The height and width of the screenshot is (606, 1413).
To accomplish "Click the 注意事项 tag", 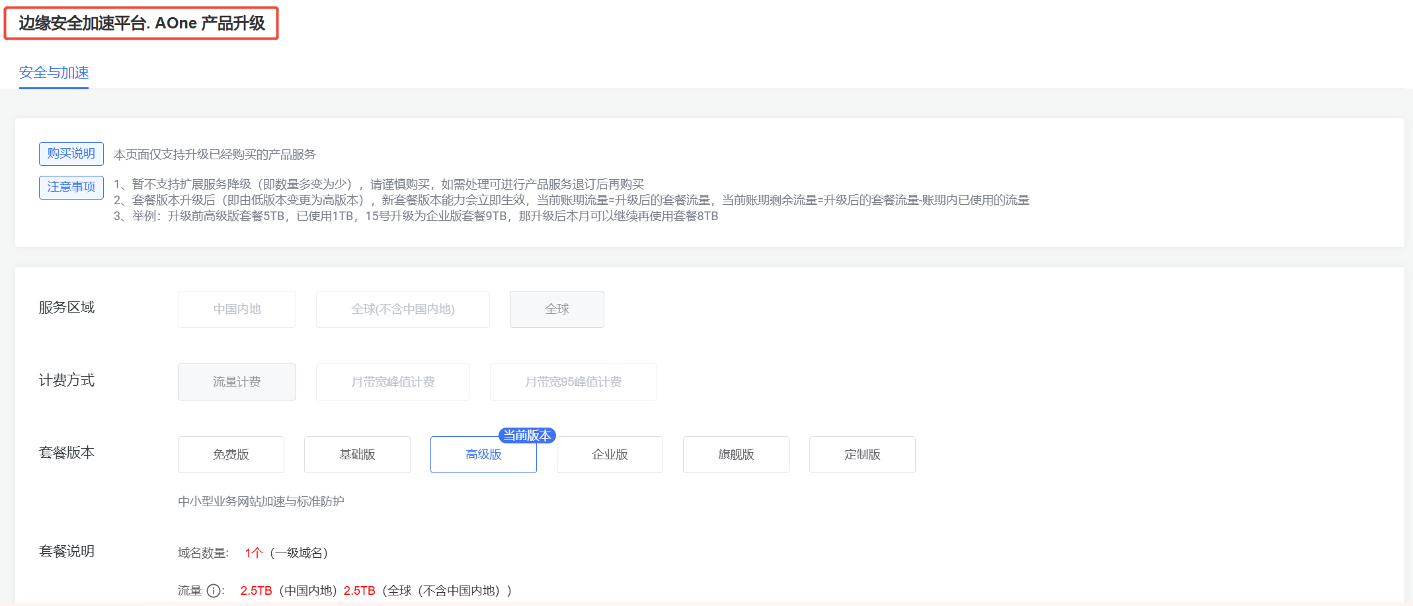I will (71, 187).
